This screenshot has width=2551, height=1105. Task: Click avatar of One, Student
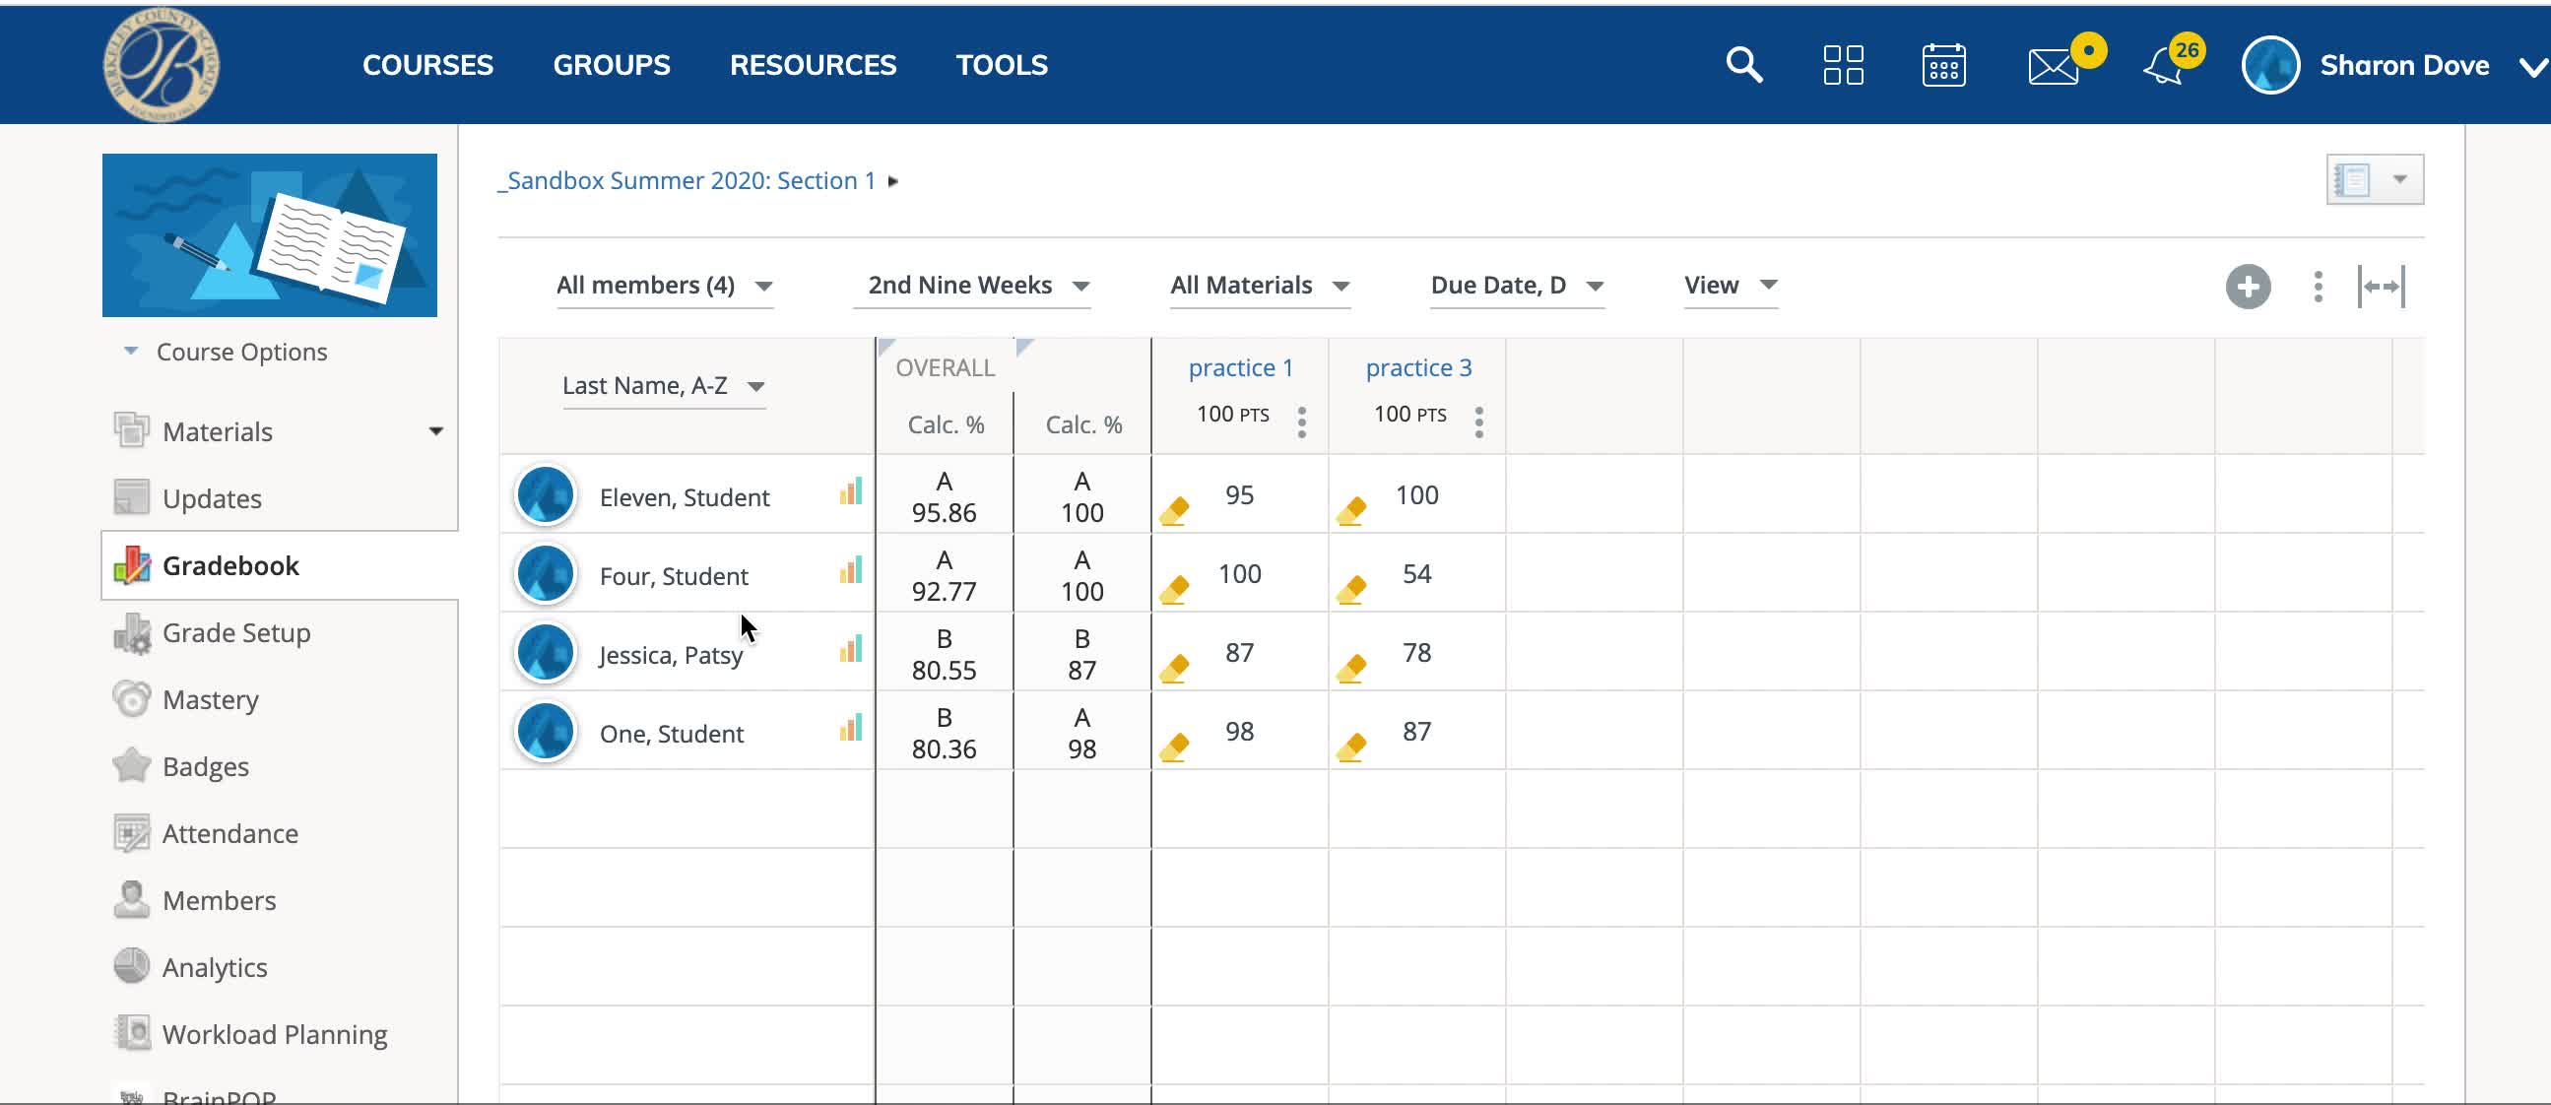(545, 732)
